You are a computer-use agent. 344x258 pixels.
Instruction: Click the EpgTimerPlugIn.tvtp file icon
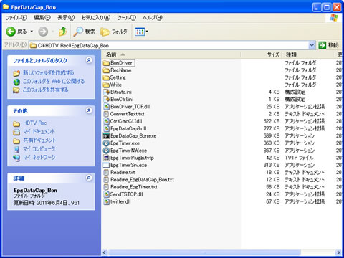106,158
